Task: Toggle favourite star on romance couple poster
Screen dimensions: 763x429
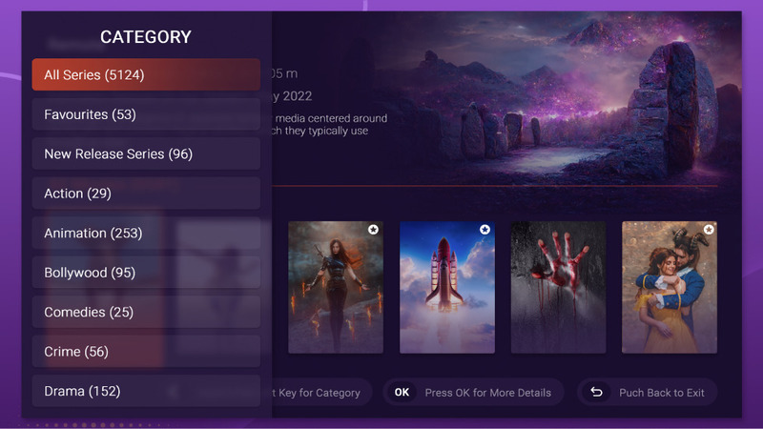Action: pyautogui.click(x=709, y=229)
